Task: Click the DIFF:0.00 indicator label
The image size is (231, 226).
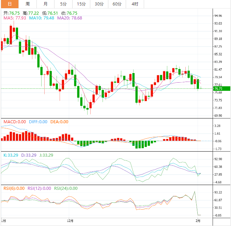Action: (x=38, y=122)
